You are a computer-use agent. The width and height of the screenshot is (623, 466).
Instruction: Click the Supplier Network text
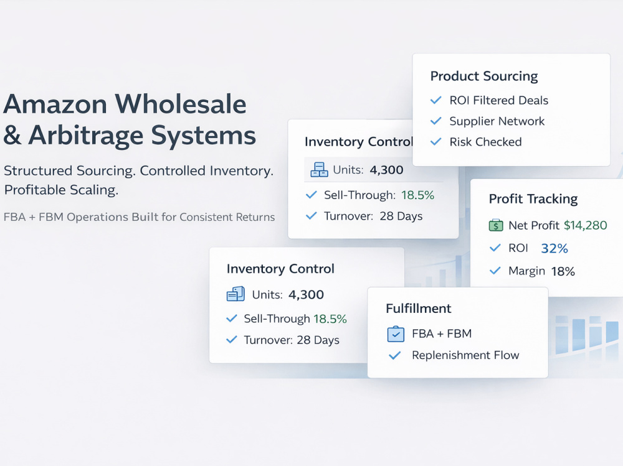(497, 121)
